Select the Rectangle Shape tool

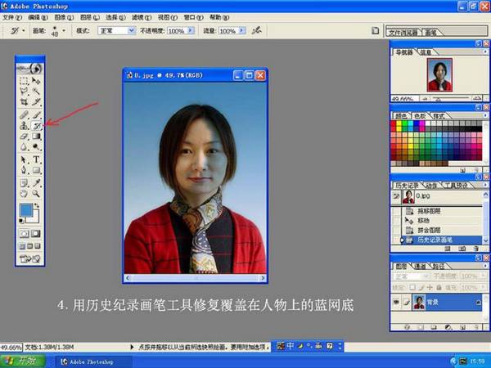click(36, 170)
